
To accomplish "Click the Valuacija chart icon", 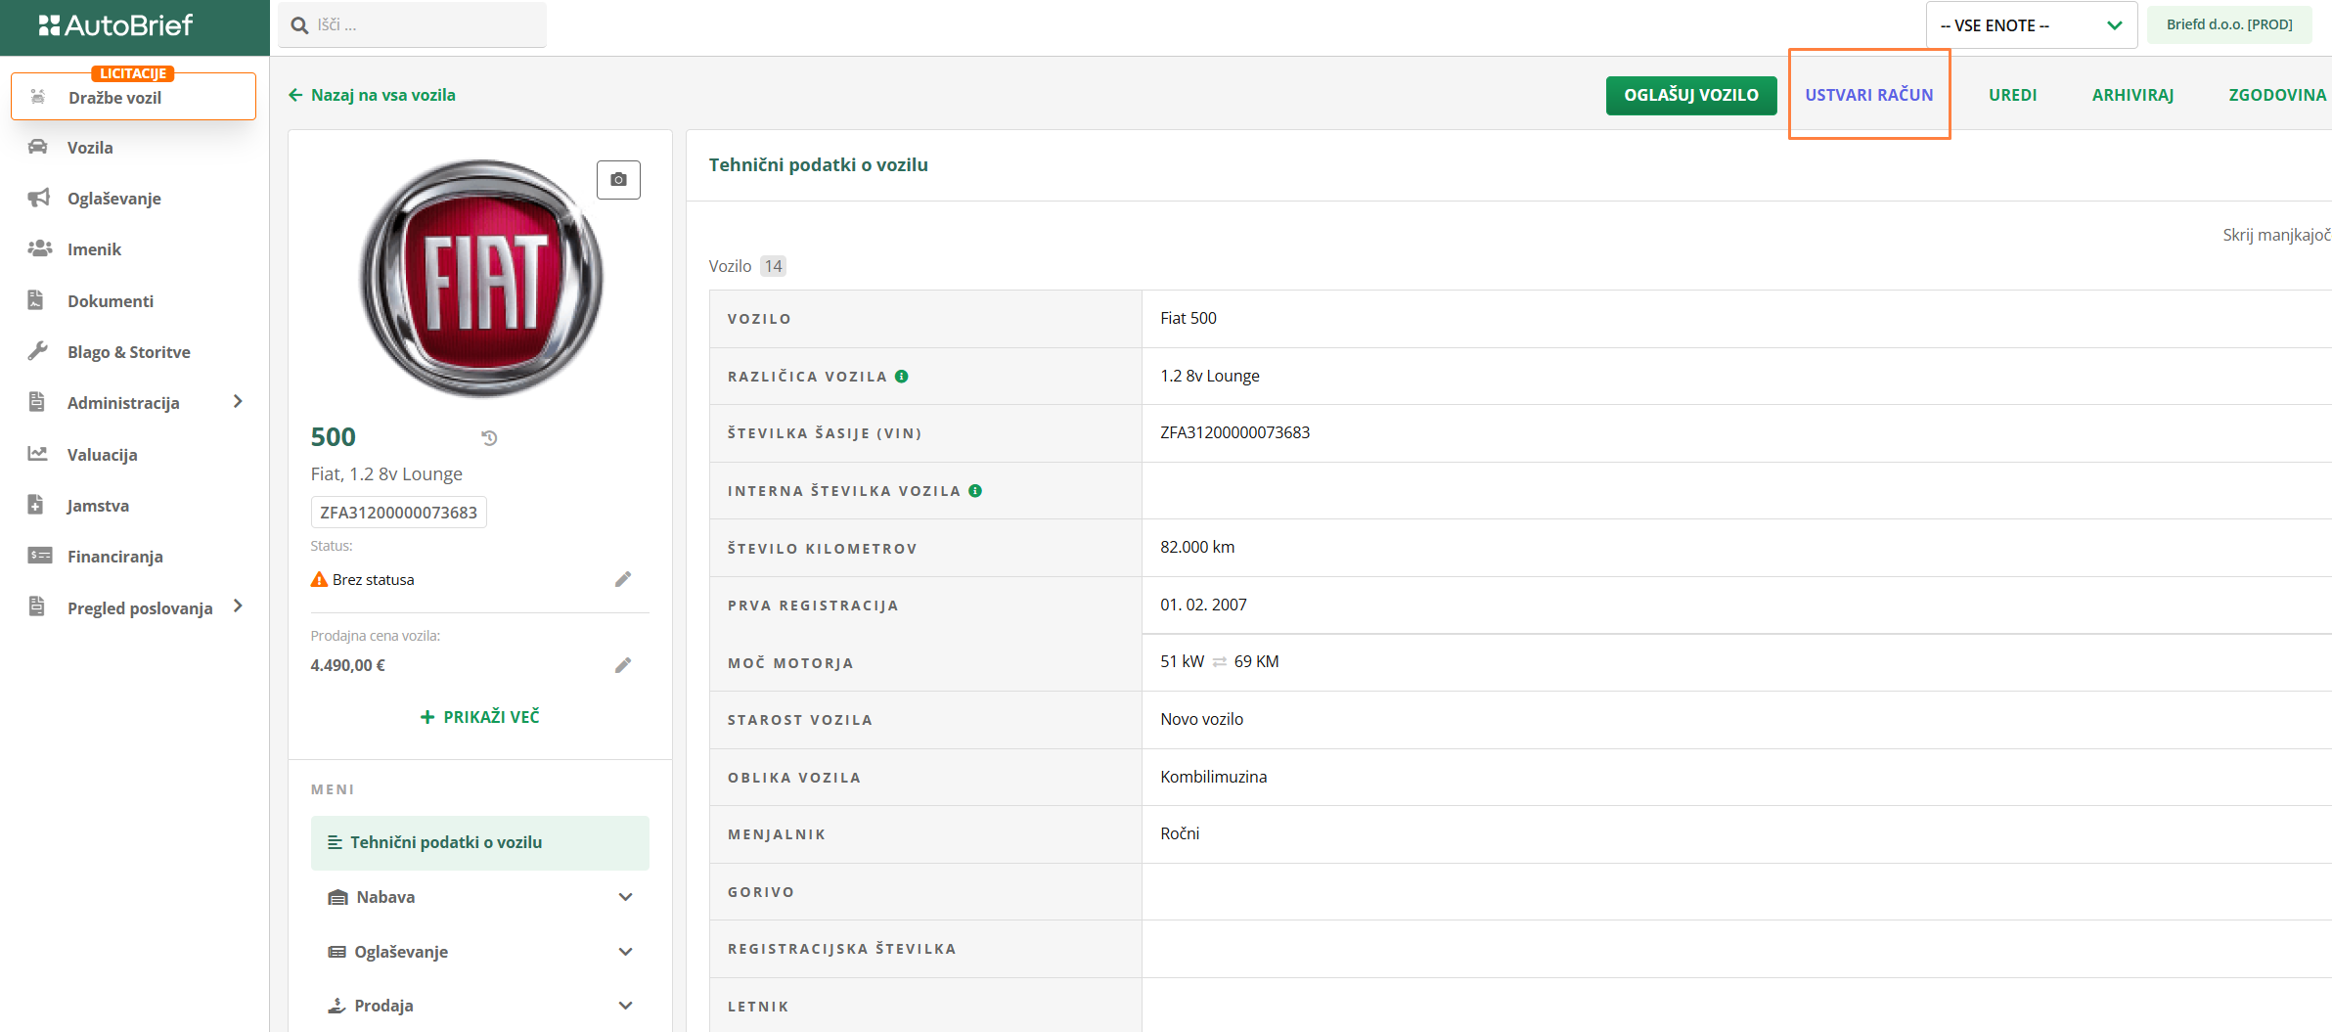I will [x=37, y=454].
